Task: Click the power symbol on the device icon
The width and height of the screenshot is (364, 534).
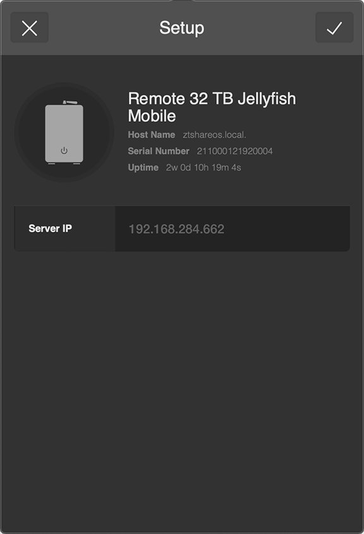Action: coord(64,150)
